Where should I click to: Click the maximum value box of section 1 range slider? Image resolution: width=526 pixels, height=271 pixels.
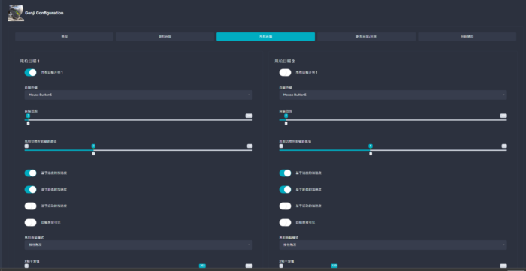(x=249, y=116)
